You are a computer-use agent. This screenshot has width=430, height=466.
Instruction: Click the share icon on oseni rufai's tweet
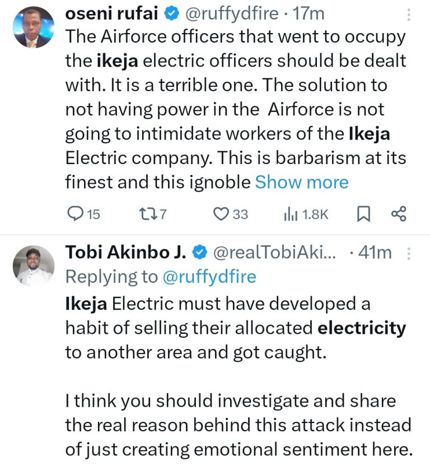coord(398,214)
